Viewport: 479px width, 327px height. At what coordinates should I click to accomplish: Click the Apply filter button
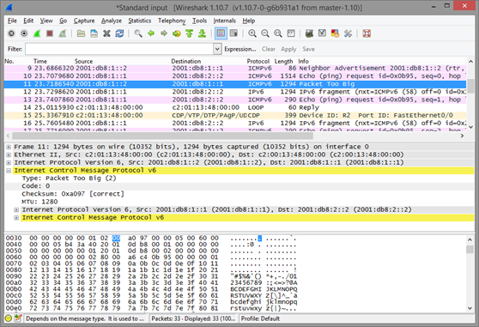(x=288, y=49)
